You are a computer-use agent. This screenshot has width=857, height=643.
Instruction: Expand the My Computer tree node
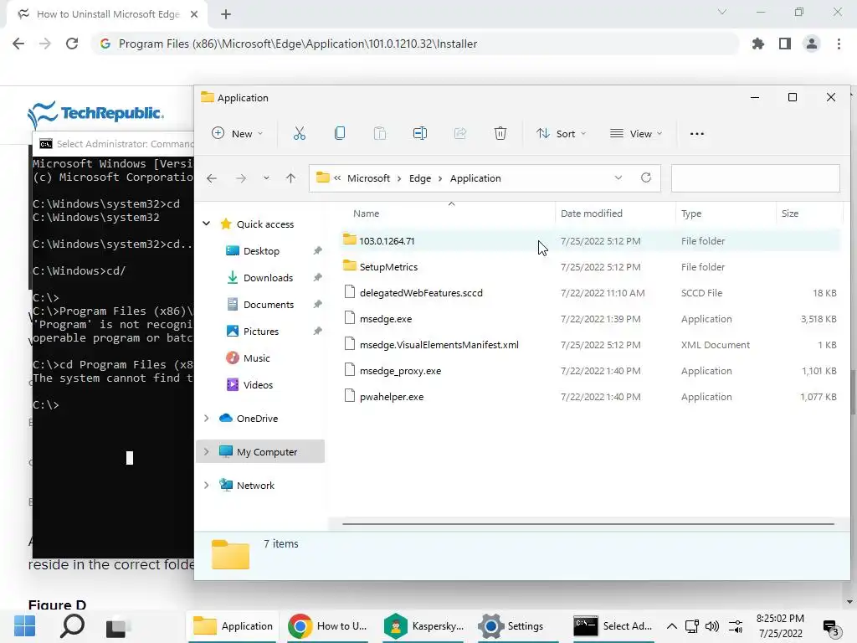[x=207, y=451]
